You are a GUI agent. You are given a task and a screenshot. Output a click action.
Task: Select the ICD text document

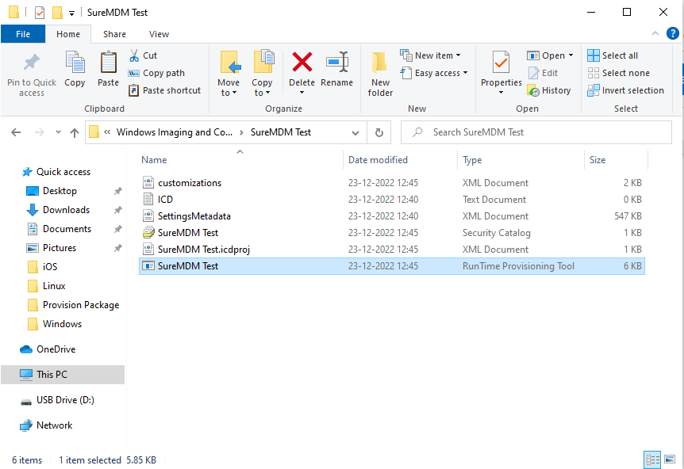[391, 200]
